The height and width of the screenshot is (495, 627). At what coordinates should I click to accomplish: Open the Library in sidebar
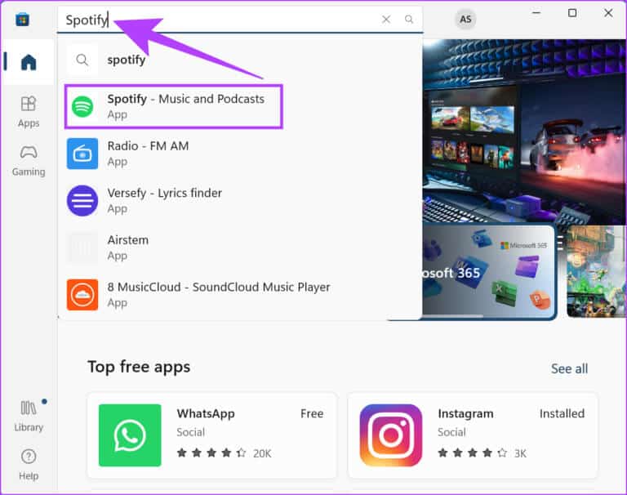point(29,416)
